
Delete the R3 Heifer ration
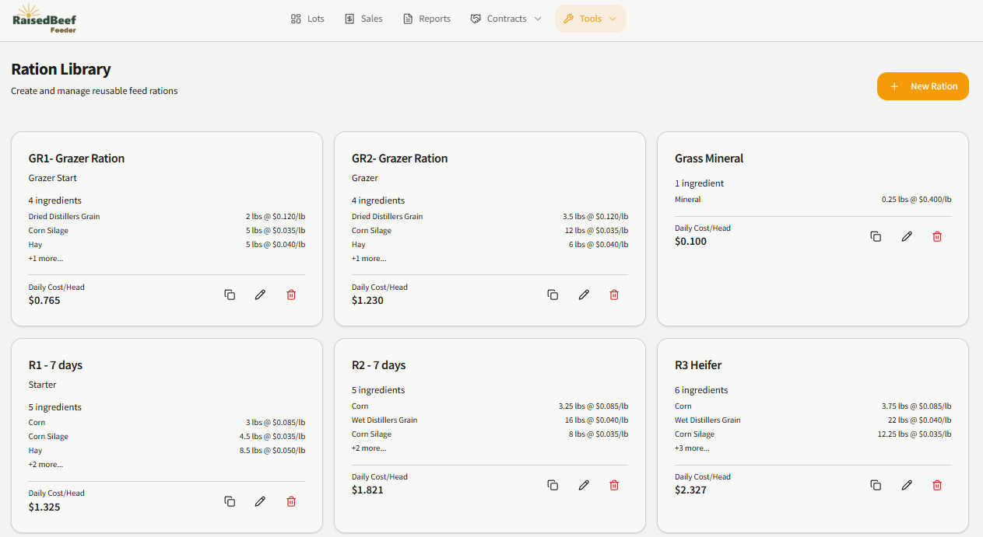point(937,485)
